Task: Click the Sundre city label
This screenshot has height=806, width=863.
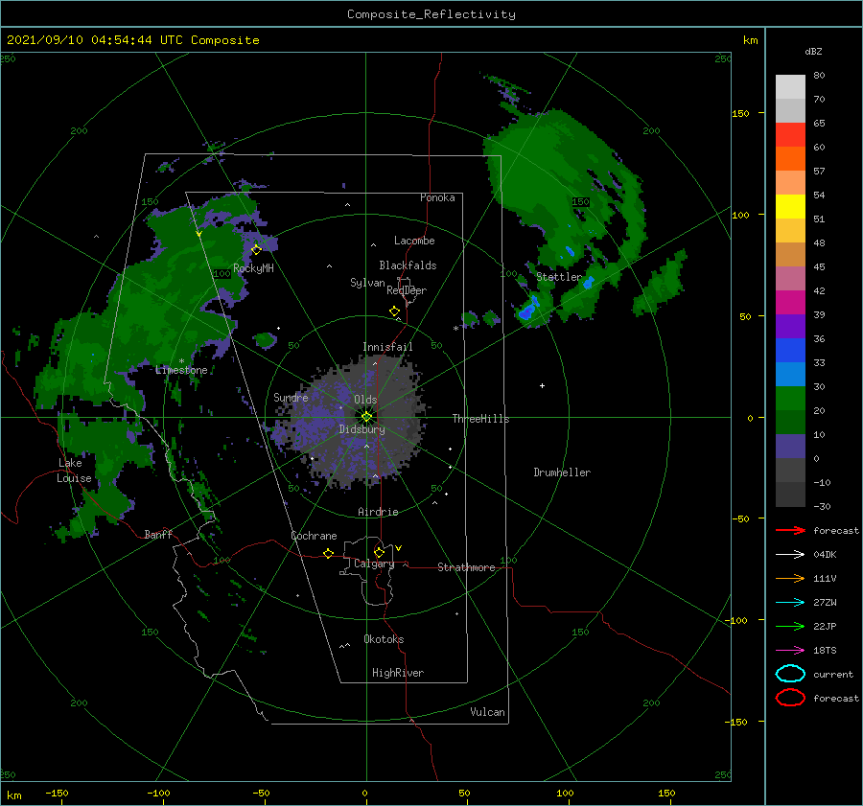Action: pyautogui.click(x=291, y=397)
